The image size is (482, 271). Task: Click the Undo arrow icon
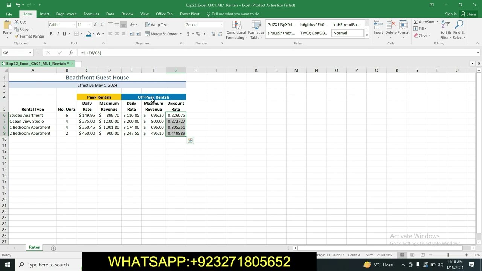(x=18, y=5)
